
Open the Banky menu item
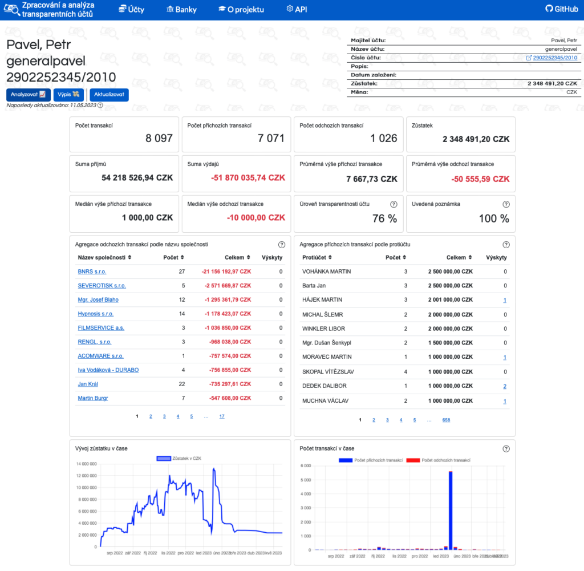pos(181,9)
